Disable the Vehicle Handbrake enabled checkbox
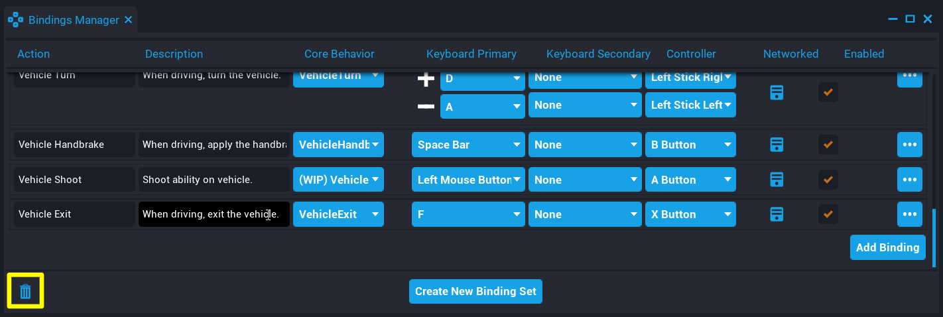This screenshot has width=943, height=317. click(x=828, y=145)
